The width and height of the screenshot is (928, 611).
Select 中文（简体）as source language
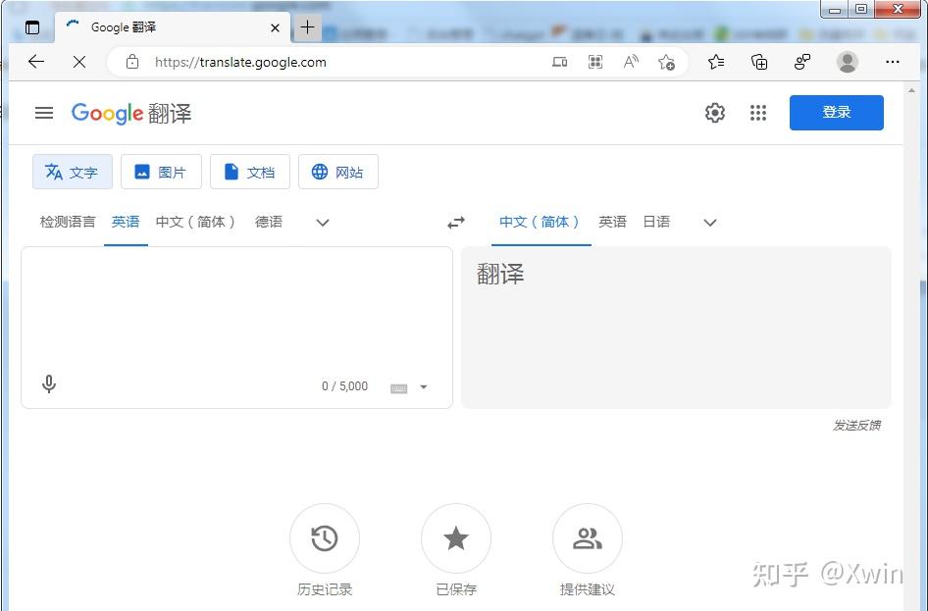click(196, 222)
